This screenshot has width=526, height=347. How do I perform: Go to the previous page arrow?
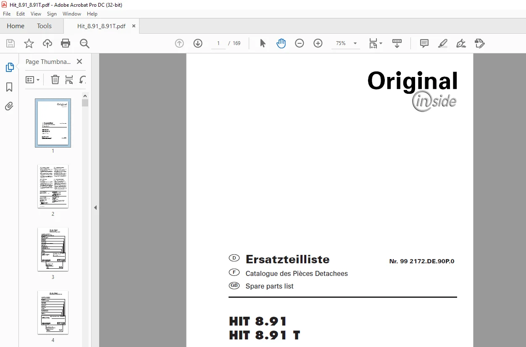(179, 43)
